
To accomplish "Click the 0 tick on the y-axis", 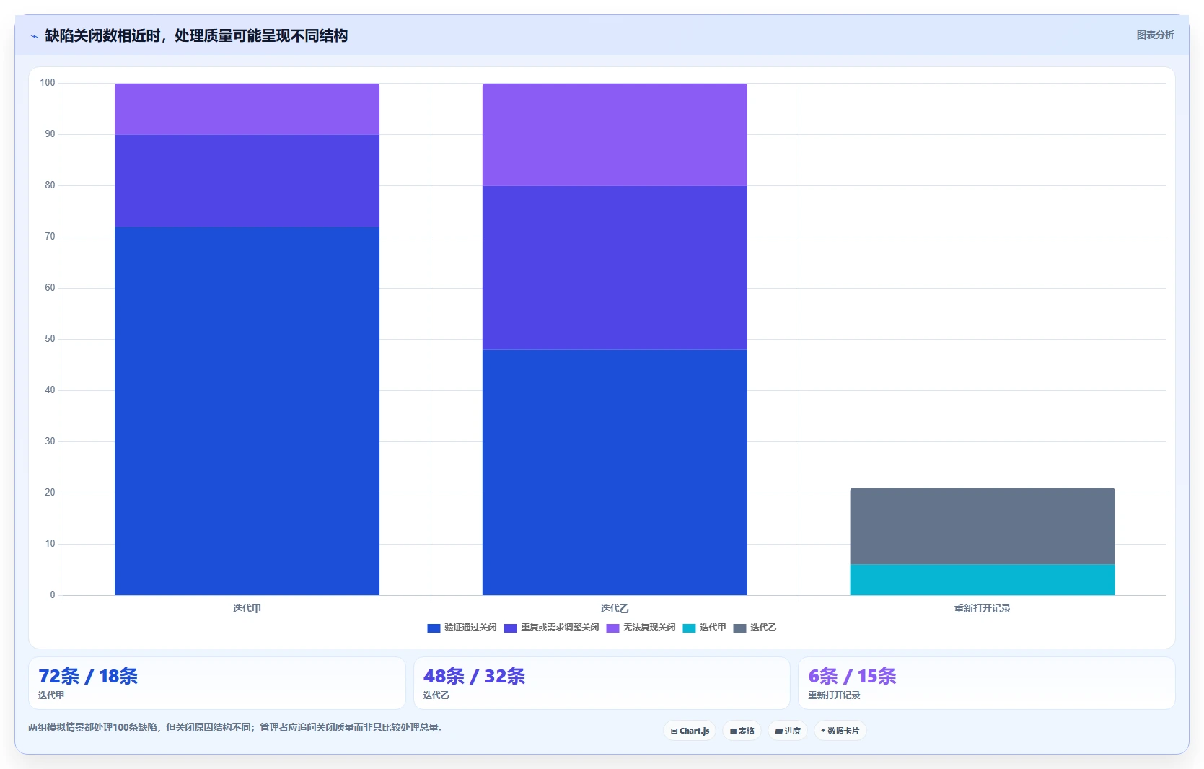I will click(x=53, y=595).
